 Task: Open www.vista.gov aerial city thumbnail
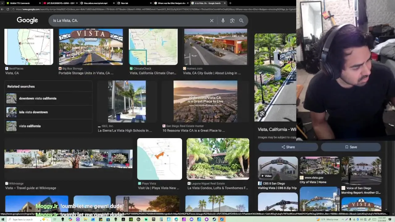[319, 166]
